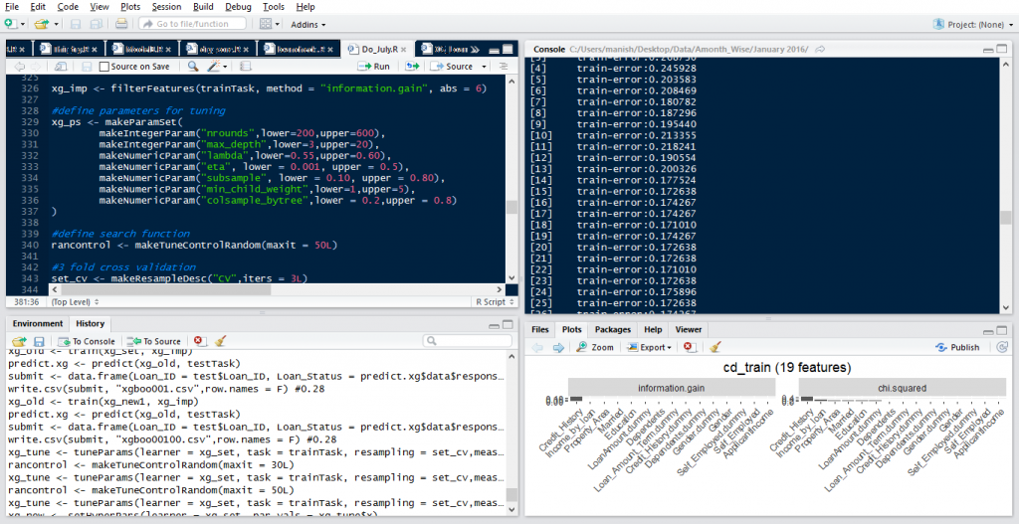1019x524 pixels.
Task: Open the Project (None) dropdown
Action: coord(971,23)
